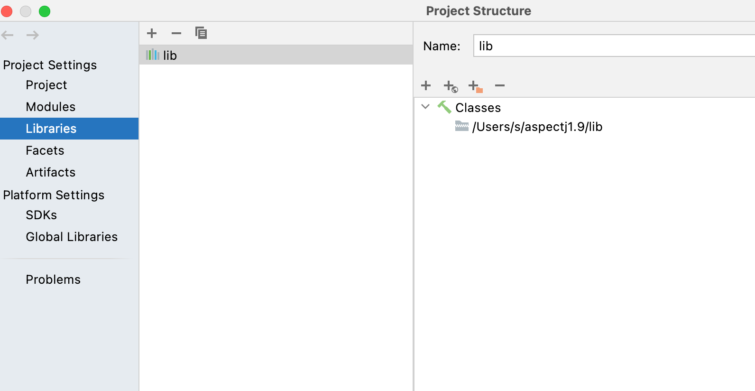This screenshot has height=391, width=755.
Task: Click the copy library icon
Action: point(201,33)
